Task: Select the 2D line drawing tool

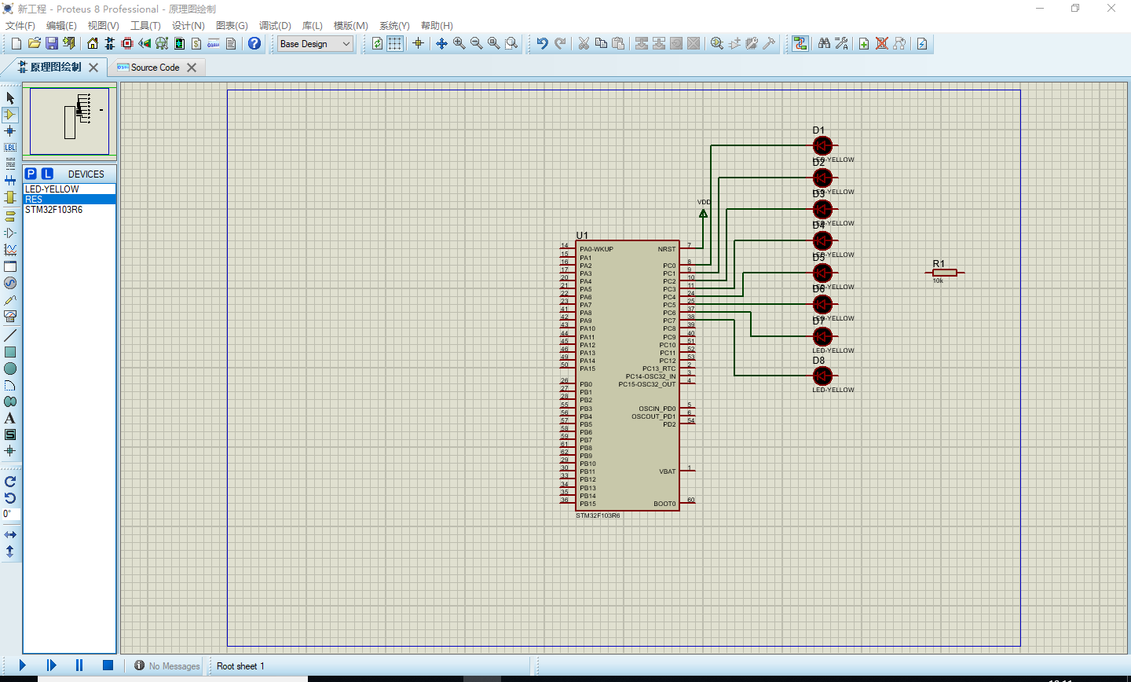Action: pyautogui.click(x=10, y=335)
